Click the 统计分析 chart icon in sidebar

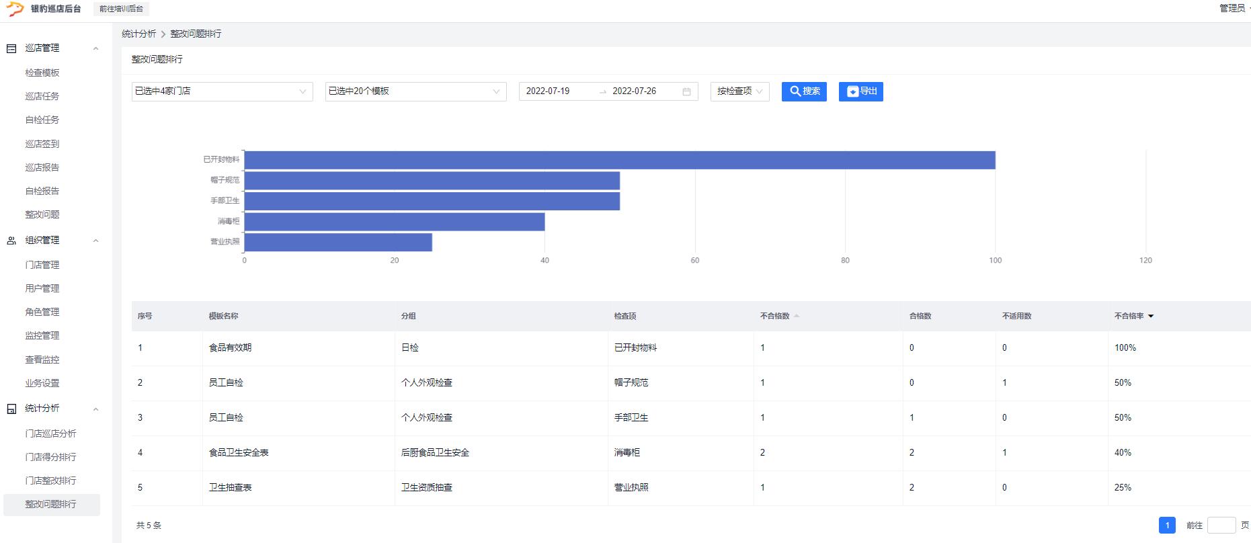tap(11, 409)
